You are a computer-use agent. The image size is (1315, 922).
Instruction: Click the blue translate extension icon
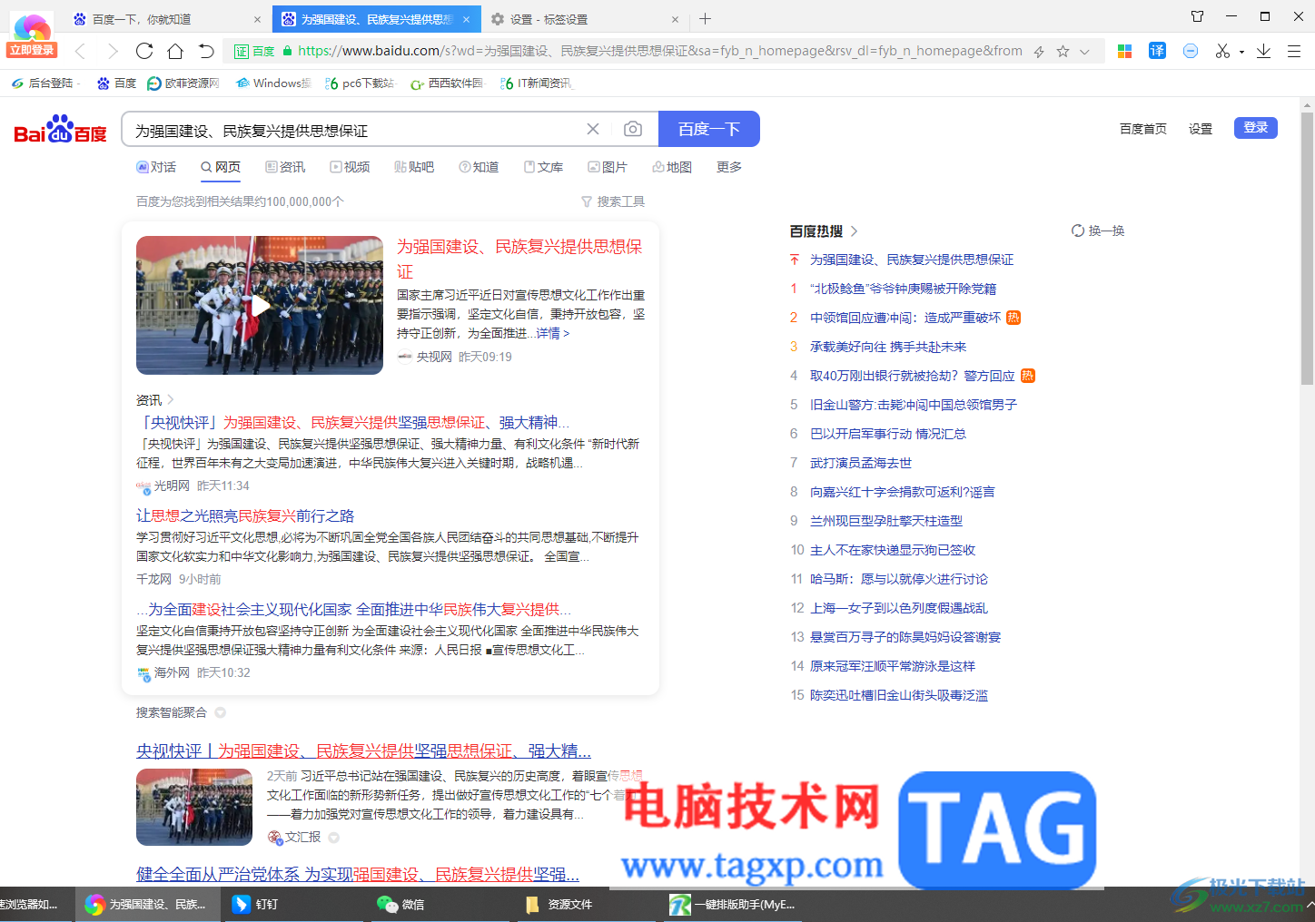coord(1157,51)
